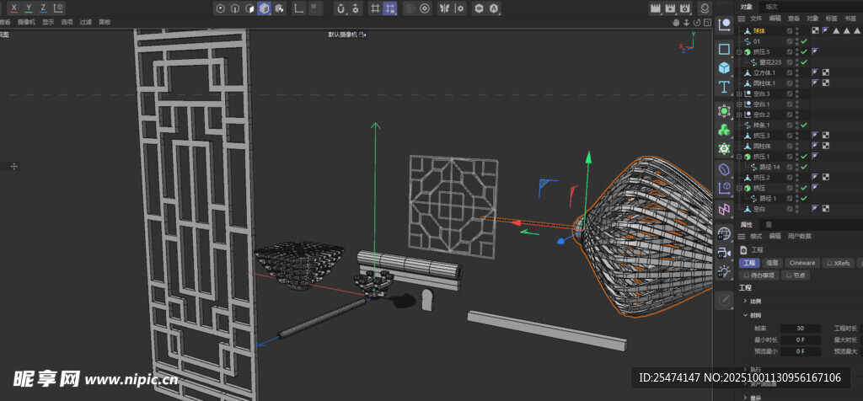The width and height of the screenshot is (863, 401).
Task: Switch to the 场次 tab
Action: pos(772,6)
